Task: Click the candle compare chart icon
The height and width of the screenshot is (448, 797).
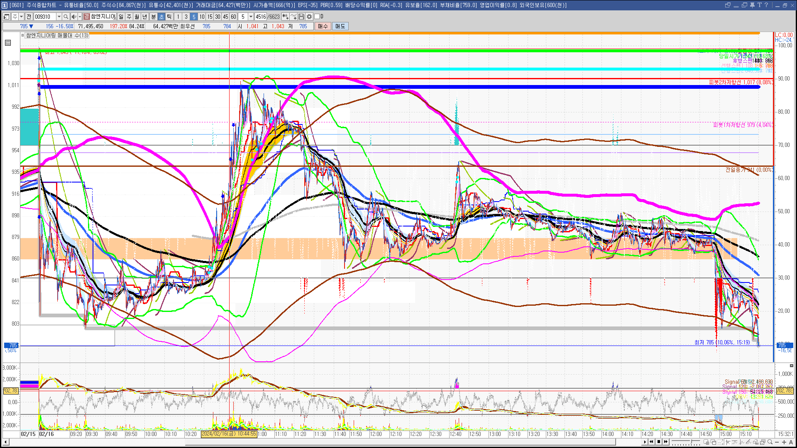Action: coord(286,17)
